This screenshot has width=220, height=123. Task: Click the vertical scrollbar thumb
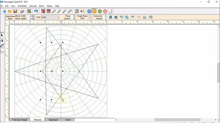coord(219,73)
